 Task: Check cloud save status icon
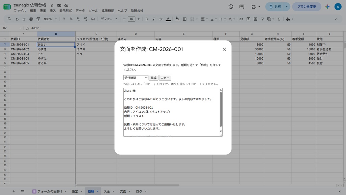point(66,5)
